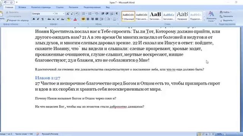Screen dimensions: 243x136
Task: Apply the Без интервала style
Action: click(x=142, y=16)
